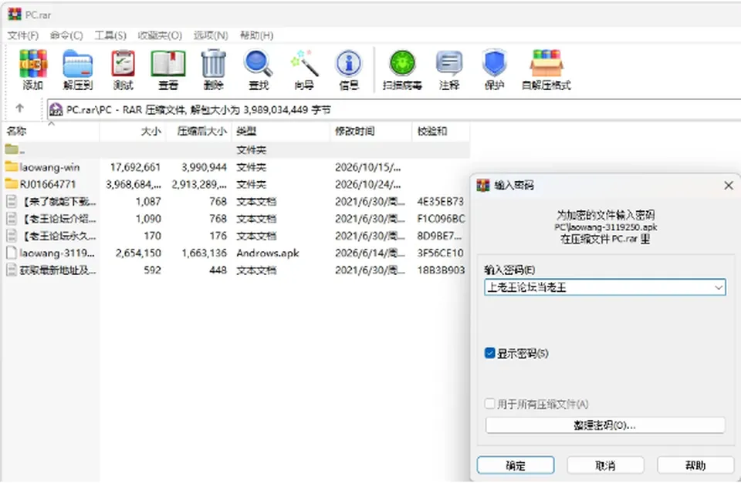The width and height of the screenshot is (741, 483).
Task: Open the 收藏夹(O) menu
Action: click(161, 35)
